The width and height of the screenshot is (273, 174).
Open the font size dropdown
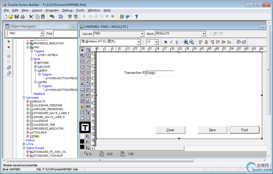(x=156, y=42)
